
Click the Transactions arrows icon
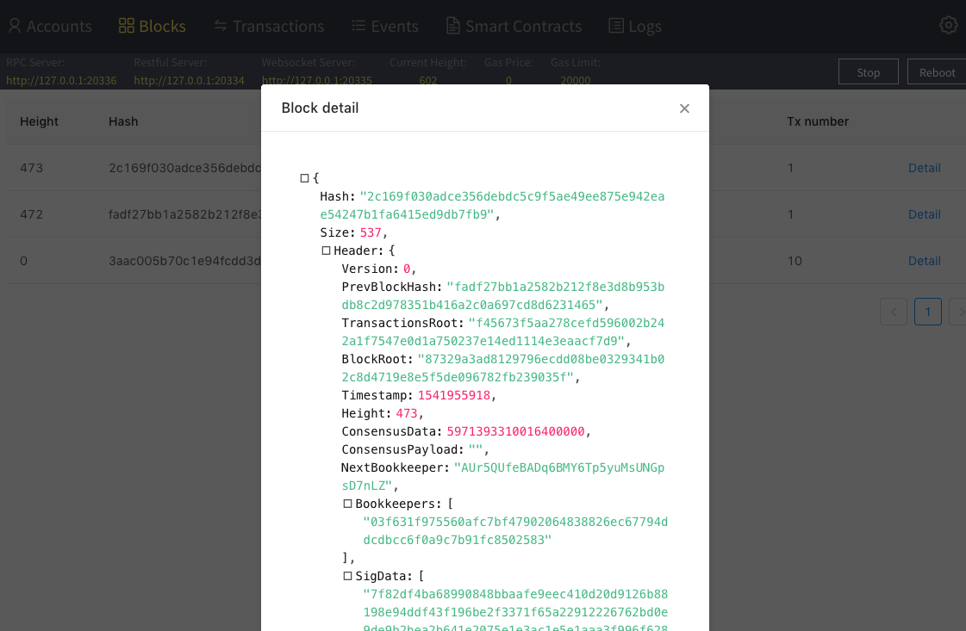coord(221,26)
